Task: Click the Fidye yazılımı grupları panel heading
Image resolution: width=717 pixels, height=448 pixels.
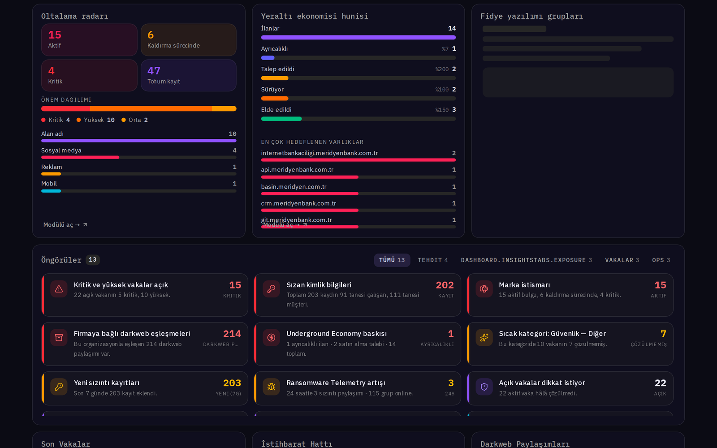Action: pos(531,16)
